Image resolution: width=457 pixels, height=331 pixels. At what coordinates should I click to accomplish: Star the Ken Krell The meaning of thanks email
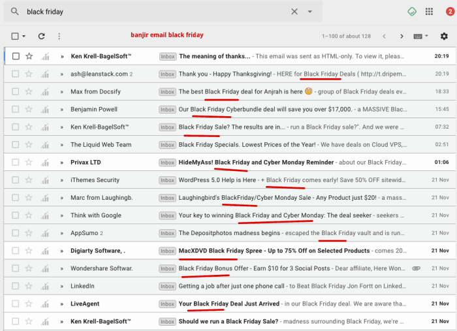[29, 56]
